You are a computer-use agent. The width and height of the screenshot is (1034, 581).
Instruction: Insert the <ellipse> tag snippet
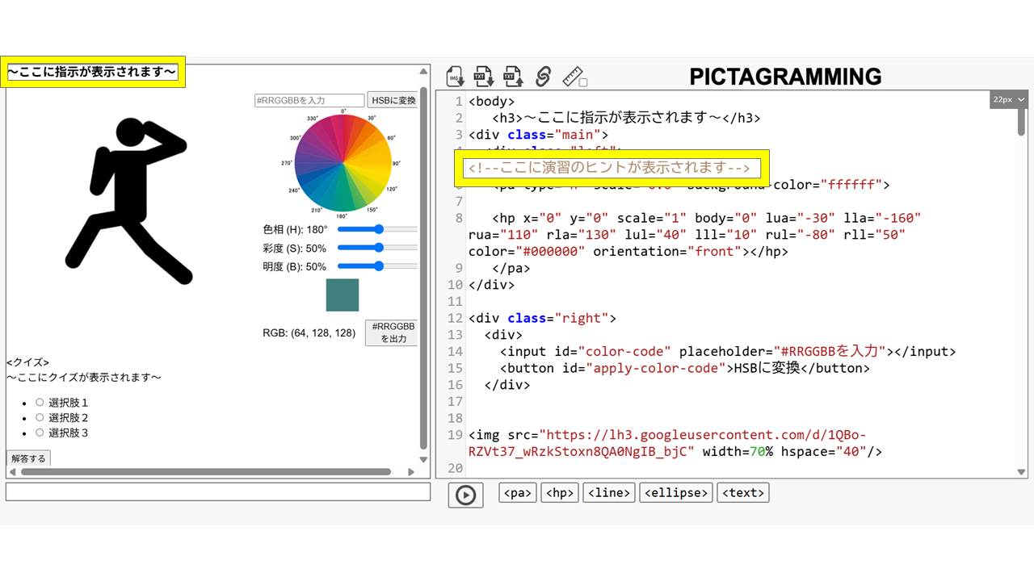click(676, 493)
